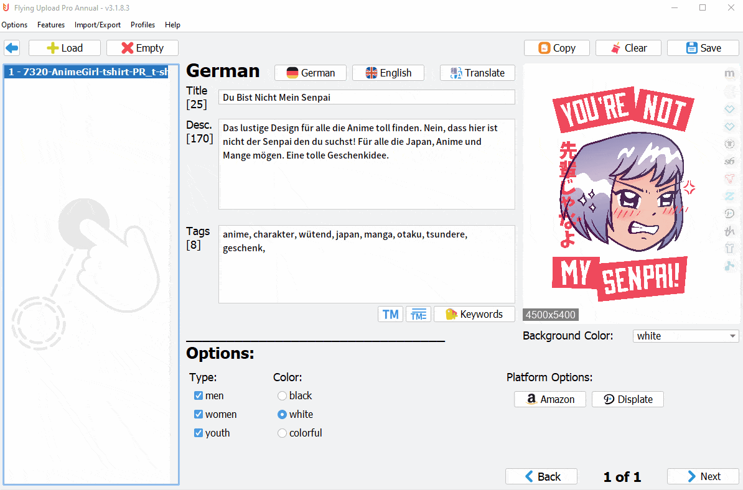The width and height of the screenshot is (743, 490).
Task: Select the Merch 'm' platform icon
Action: tap(729, 73)
